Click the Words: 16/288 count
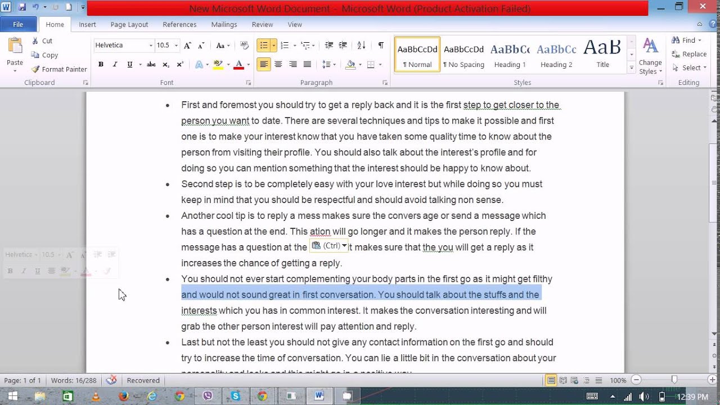Image resolution: width=720 pixels, height=405 pixels. coord(74,380)
